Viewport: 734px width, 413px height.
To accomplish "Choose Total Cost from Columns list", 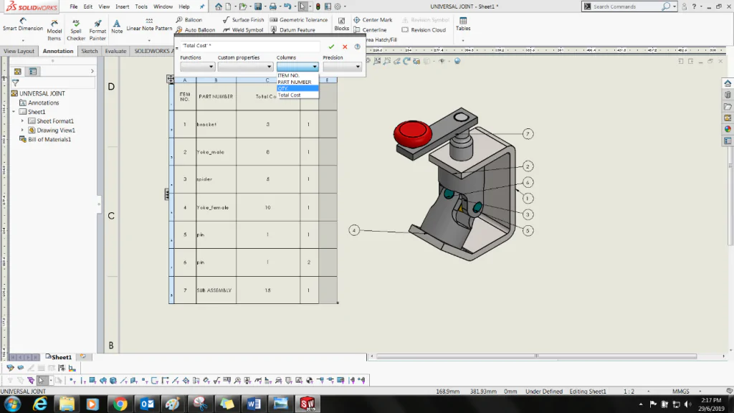I will pyautogui.click(x=297, y=95).
